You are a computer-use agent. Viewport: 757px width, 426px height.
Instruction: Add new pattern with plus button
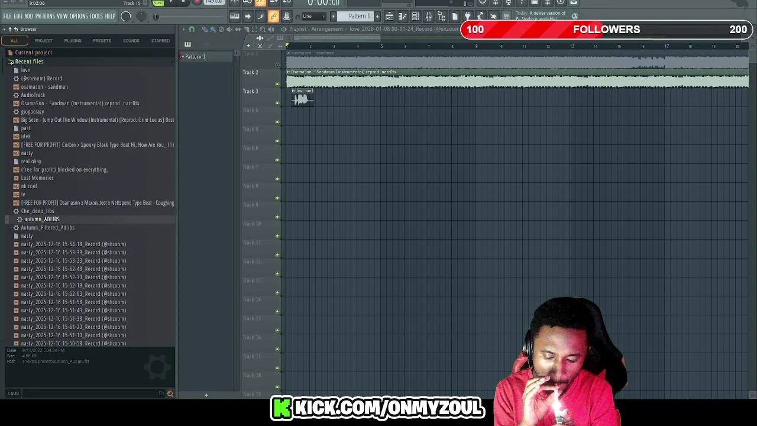[x=377, y=16]
